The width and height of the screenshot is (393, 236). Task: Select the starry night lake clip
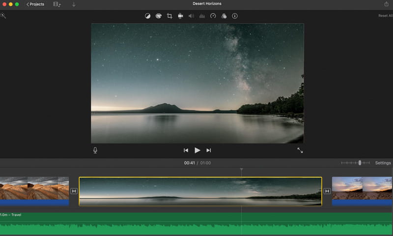pyautogui.click(x=200, y=191)
